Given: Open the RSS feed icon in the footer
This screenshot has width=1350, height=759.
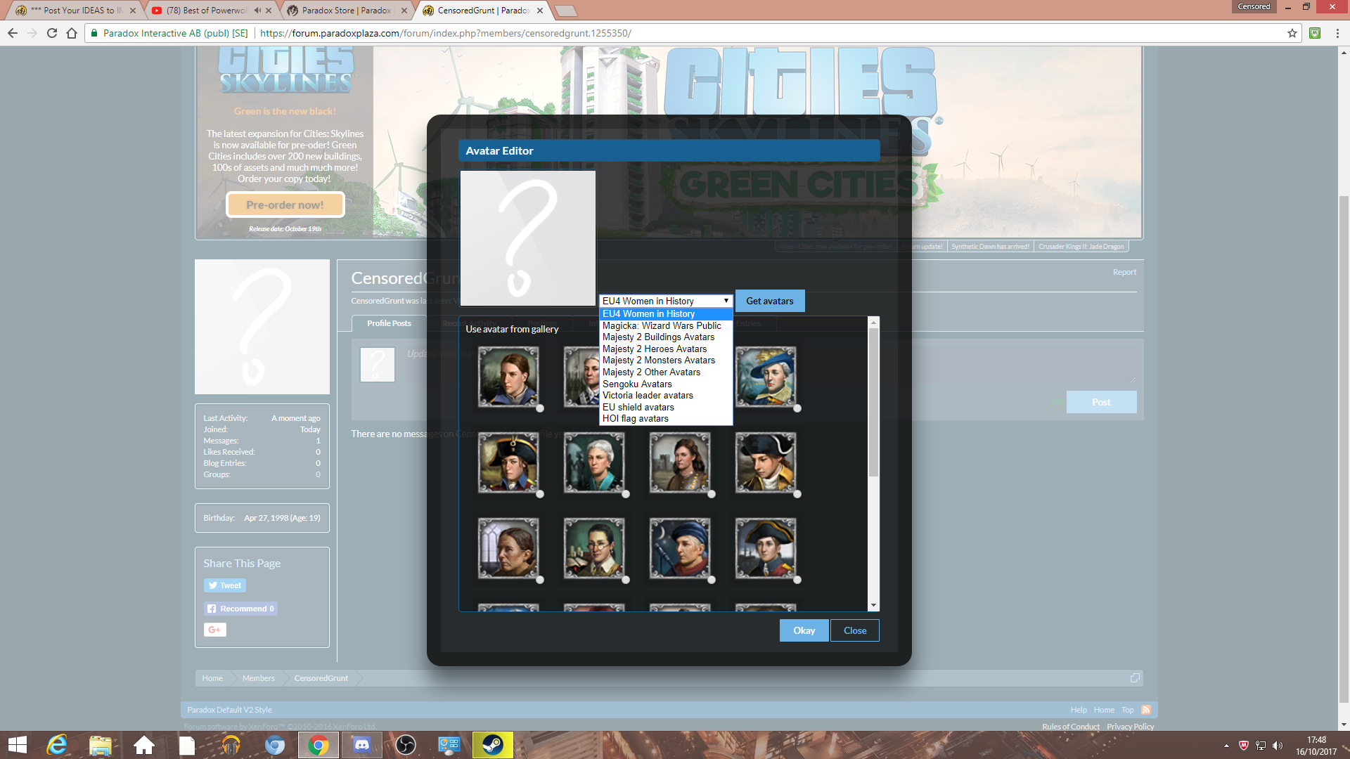Looking at the screenshot, I should point(1146,710).
